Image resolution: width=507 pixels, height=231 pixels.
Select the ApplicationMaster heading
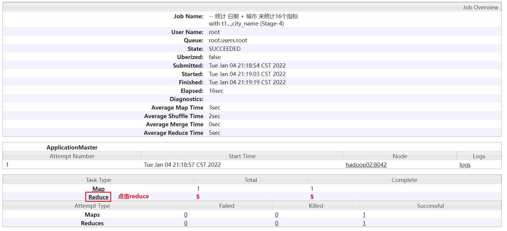[72, 147]
